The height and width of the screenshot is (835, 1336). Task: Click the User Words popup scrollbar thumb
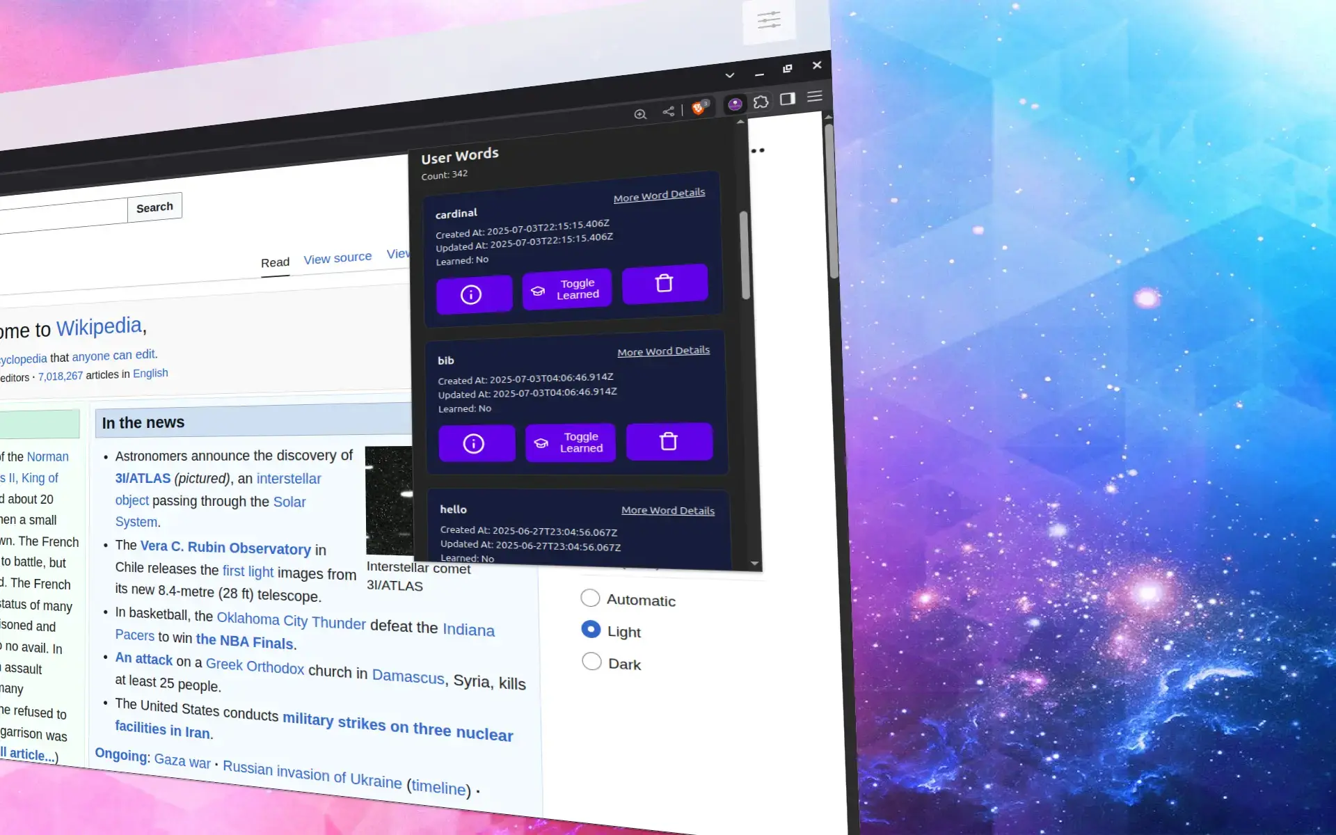pos(745,255)
